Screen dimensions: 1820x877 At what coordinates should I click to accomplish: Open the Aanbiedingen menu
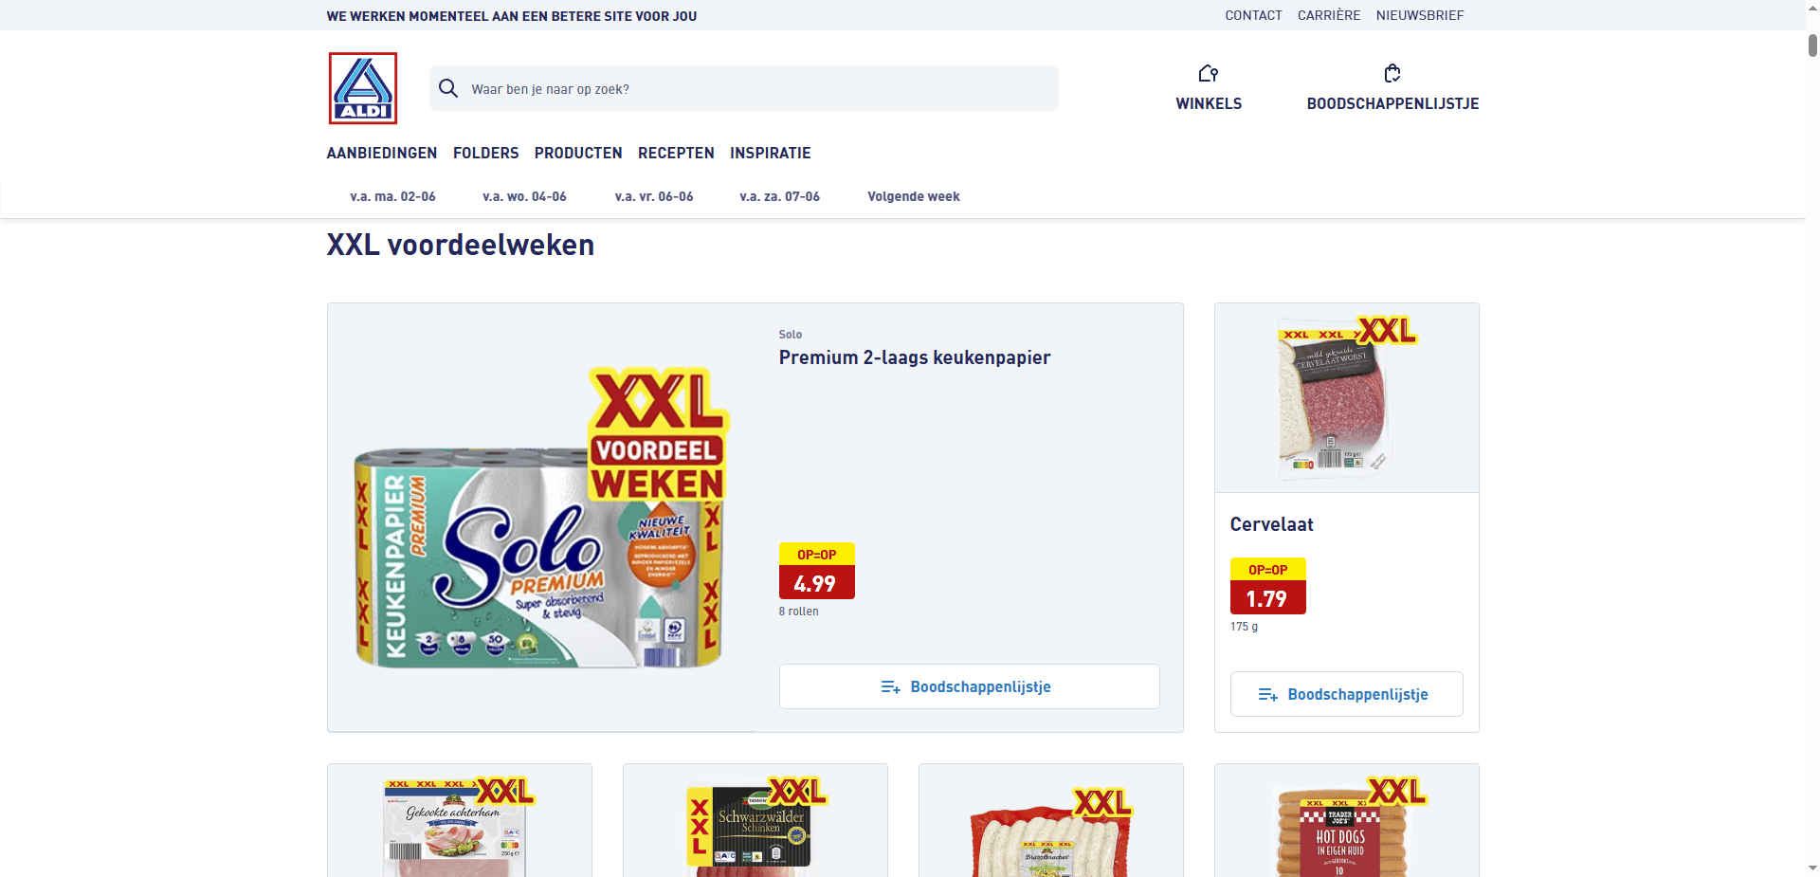(x=382, y=153)
